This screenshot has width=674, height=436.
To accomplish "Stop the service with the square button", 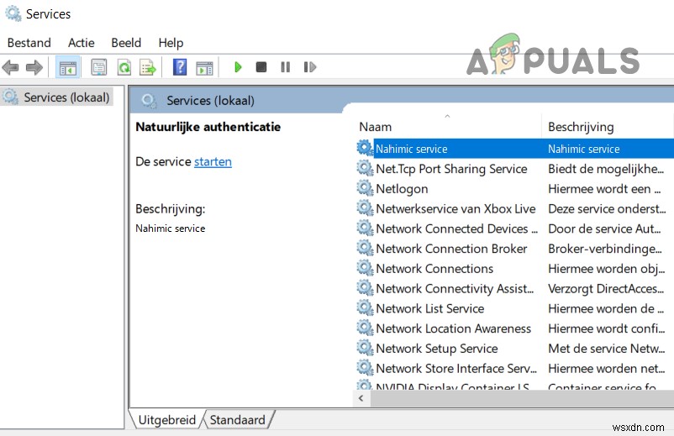I will [x=261, y=67].
